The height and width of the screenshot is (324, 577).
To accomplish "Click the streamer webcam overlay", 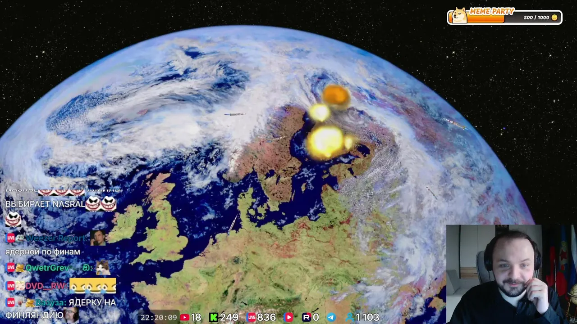I will (x=511, y=274).
